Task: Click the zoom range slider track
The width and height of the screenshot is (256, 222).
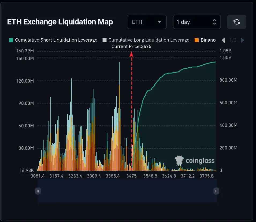Action: pos(127,191)
